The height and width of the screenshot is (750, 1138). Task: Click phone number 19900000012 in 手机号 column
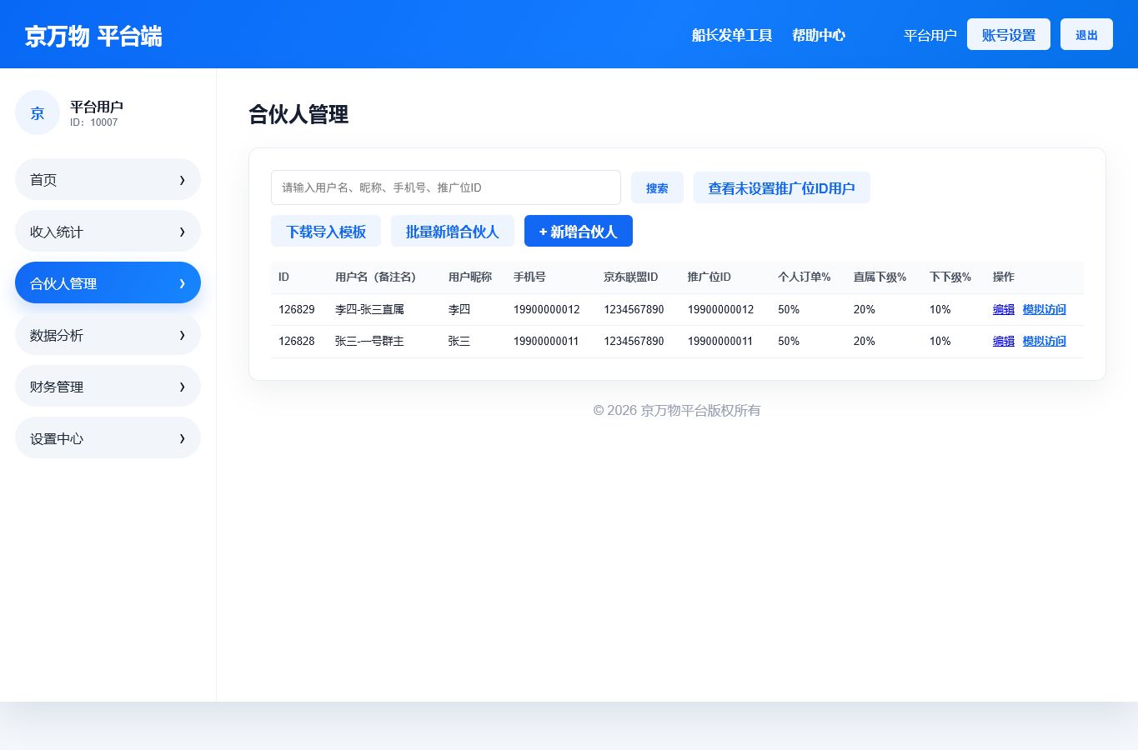click(x=546, y=309)
